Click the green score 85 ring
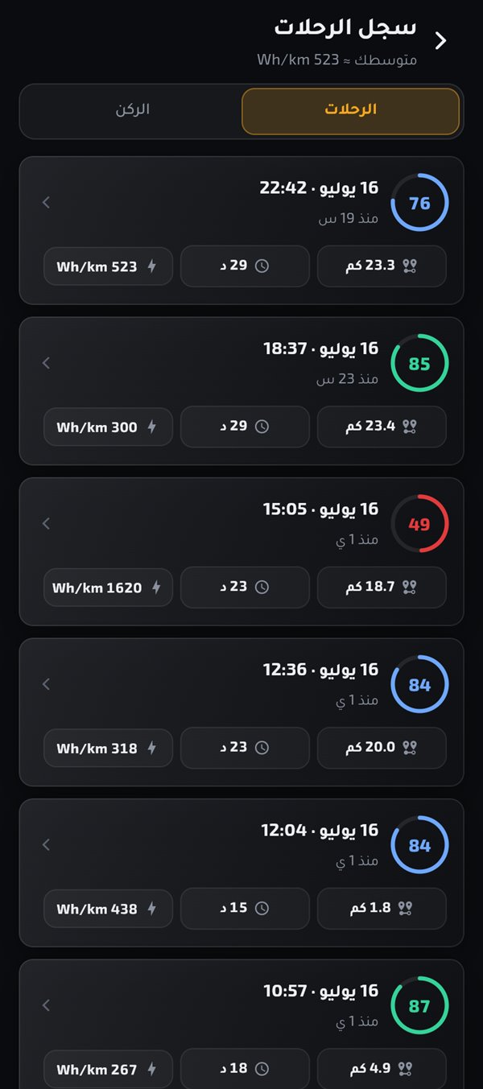 (x=419, y=364)
